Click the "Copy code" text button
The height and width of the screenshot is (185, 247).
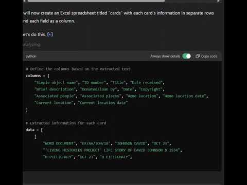coord(209,56)
